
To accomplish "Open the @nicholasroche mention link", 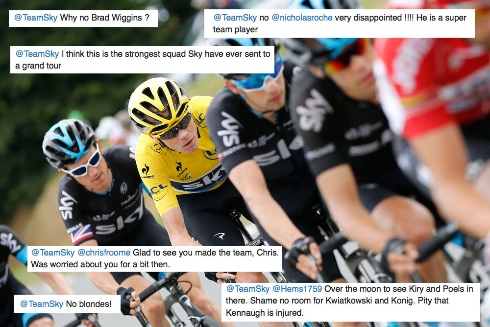I will [x=302, y=18].
